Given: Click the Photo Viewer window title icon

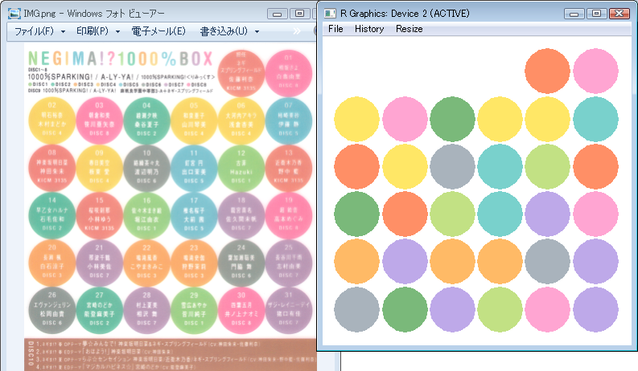Looking at the screenshot, I should coord(14,14).
